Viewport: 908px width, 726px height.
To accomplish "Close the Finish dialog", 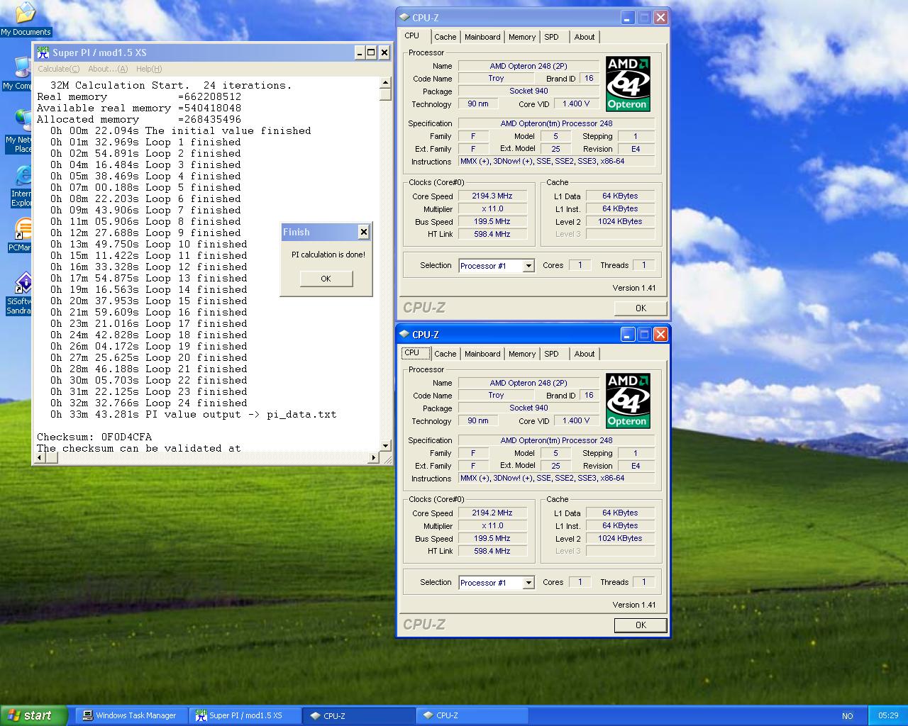I will [x=363, y=232].
